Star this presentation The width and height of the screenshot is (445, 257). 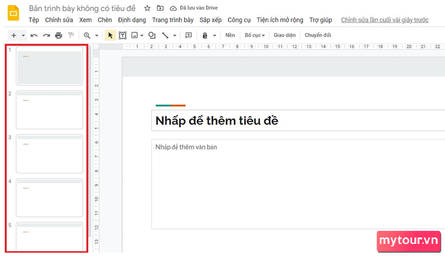[147, 8]
